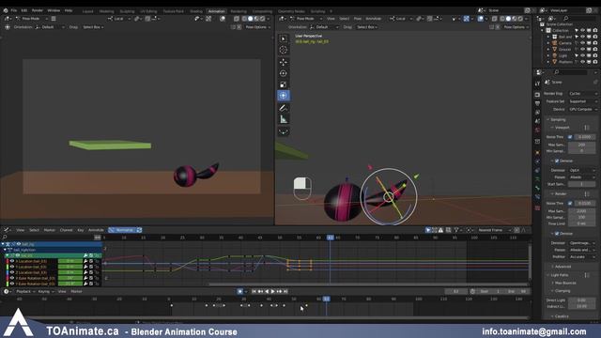Open Pose Mode dropdown in left viewport
This screenshot has height=338, width=601.
[x=31, y=19]
